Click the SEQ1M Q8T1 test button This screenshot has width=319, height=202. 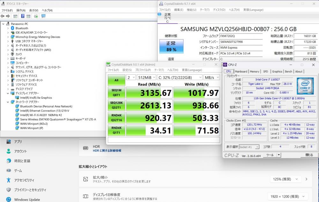[116, 93]
